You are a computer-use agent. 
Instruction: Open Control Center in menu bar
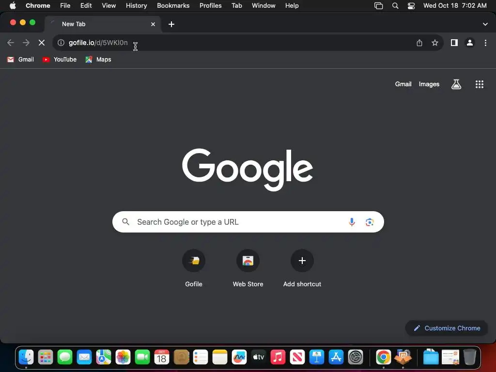tap(411, 6)
